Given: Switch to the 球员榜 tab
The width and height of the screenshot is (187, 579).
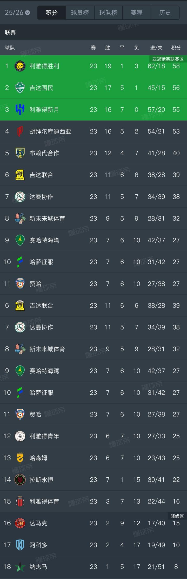Looking at the screenshot, I should click(x=80, y=13).
